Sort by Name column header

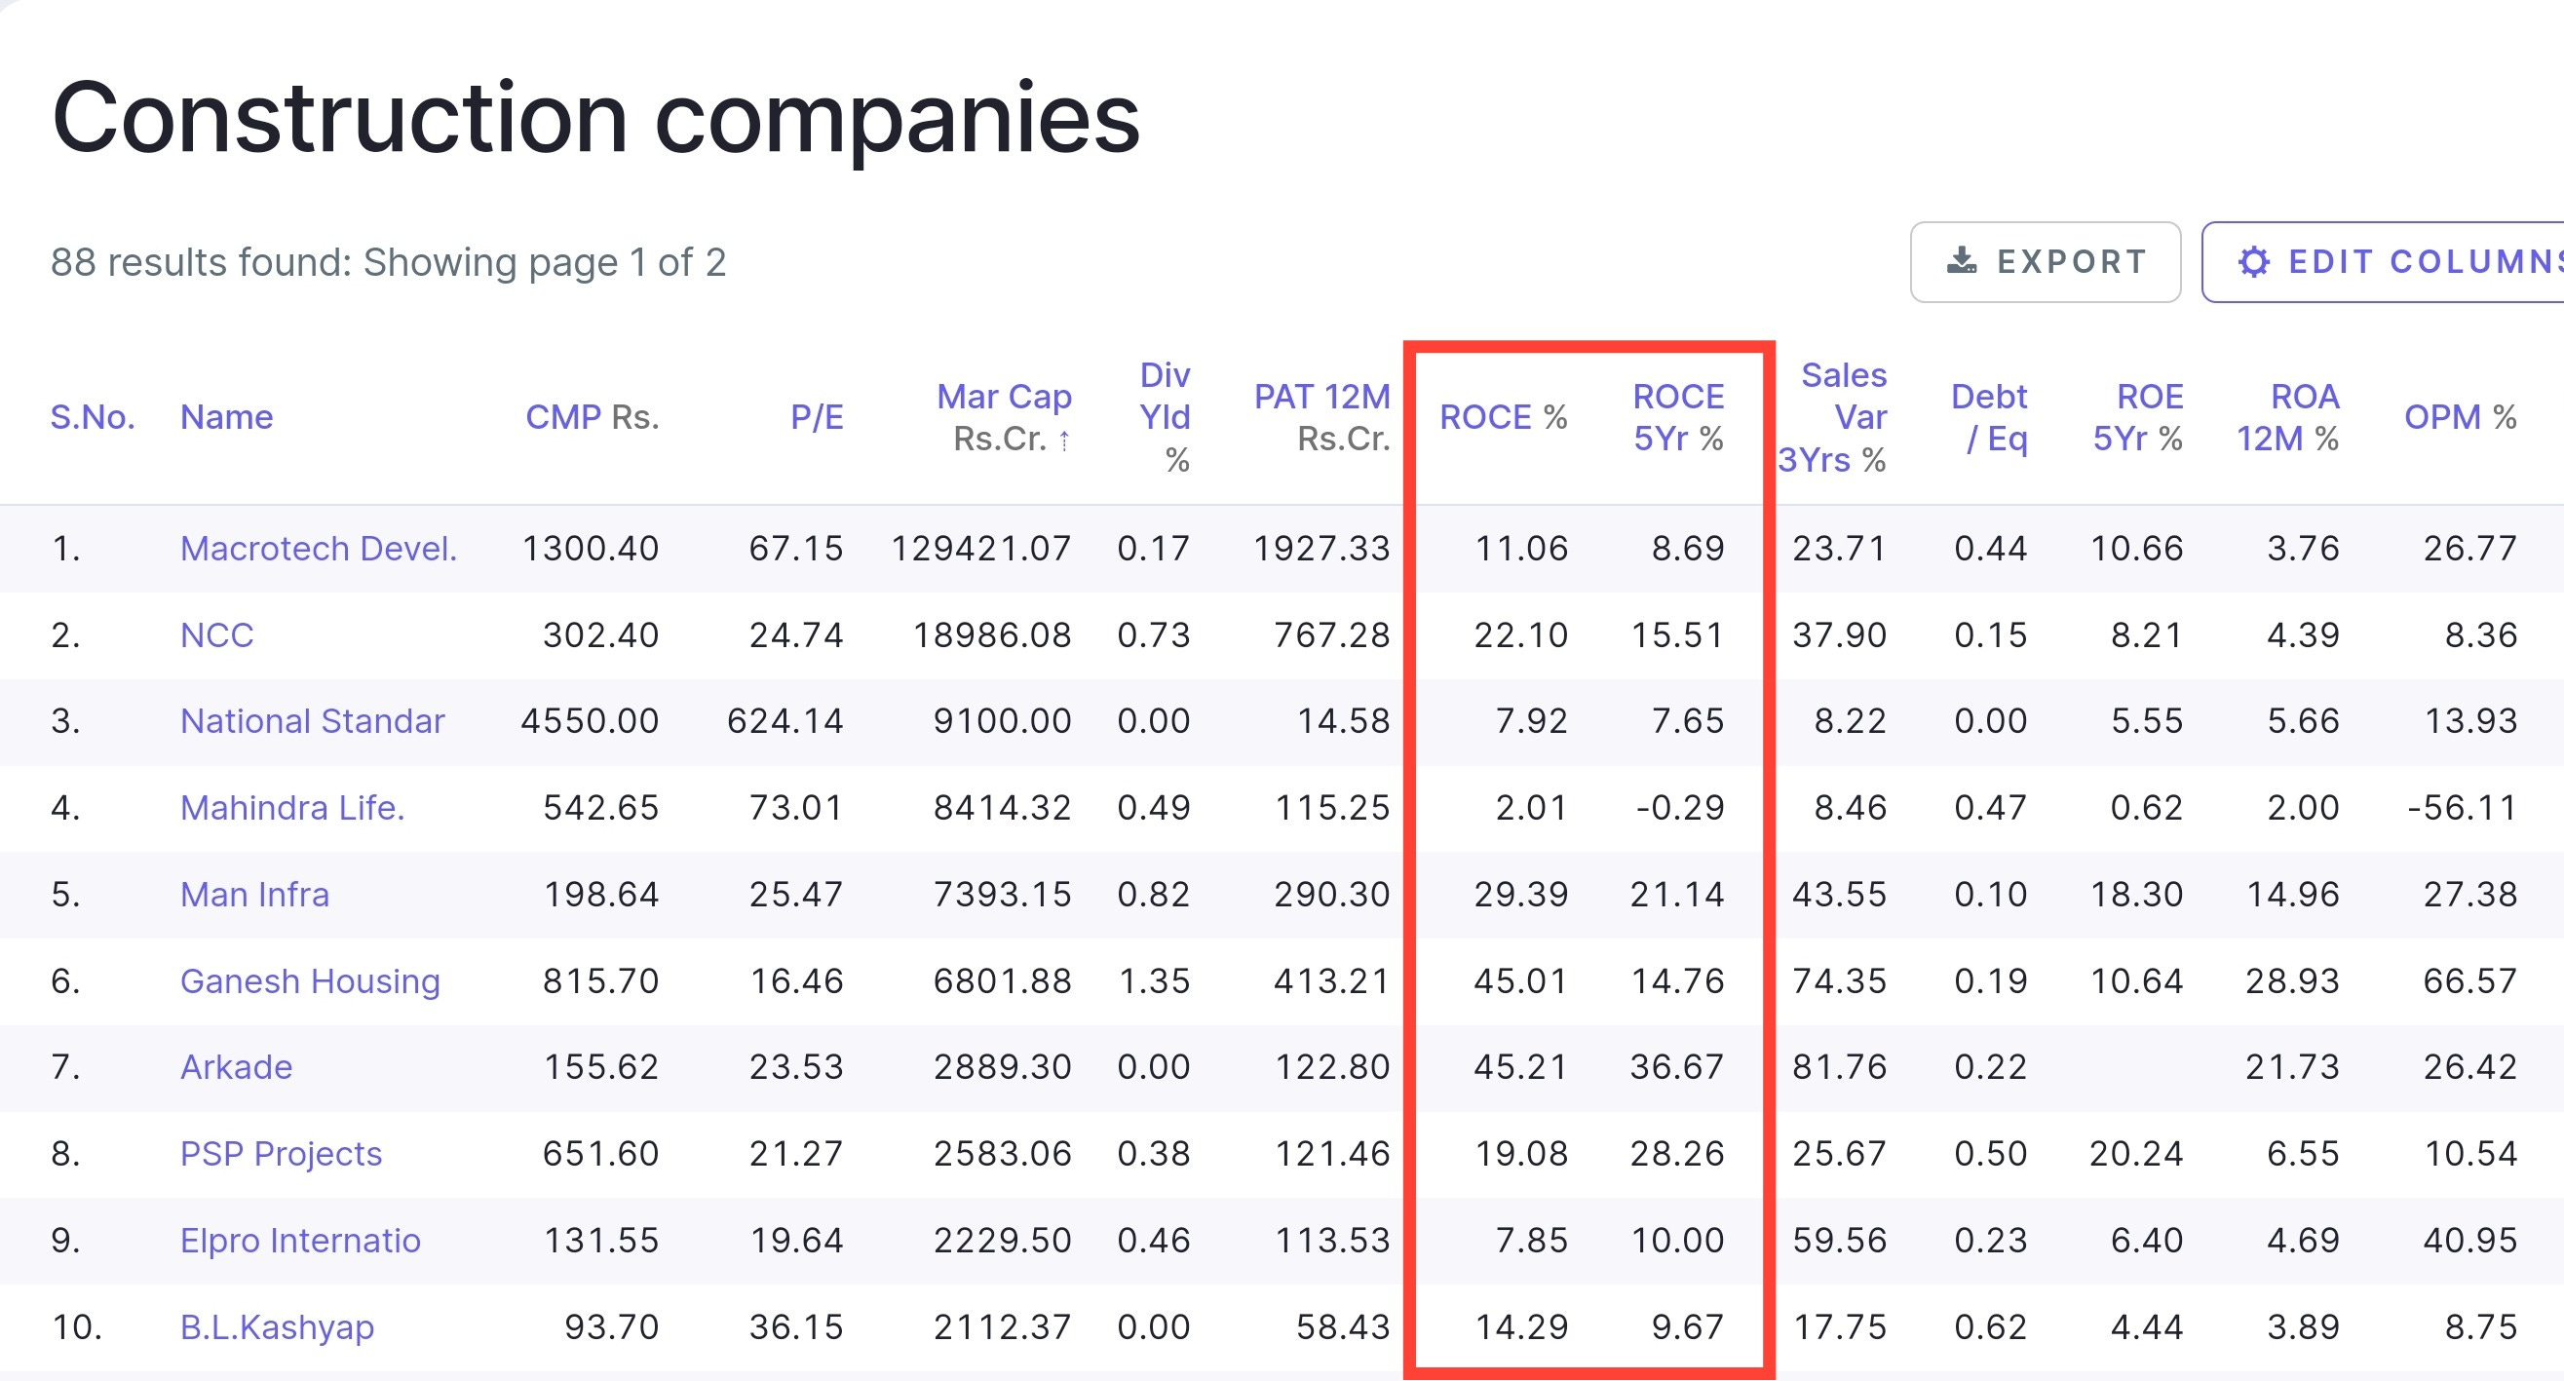click(x=226, y=416)
